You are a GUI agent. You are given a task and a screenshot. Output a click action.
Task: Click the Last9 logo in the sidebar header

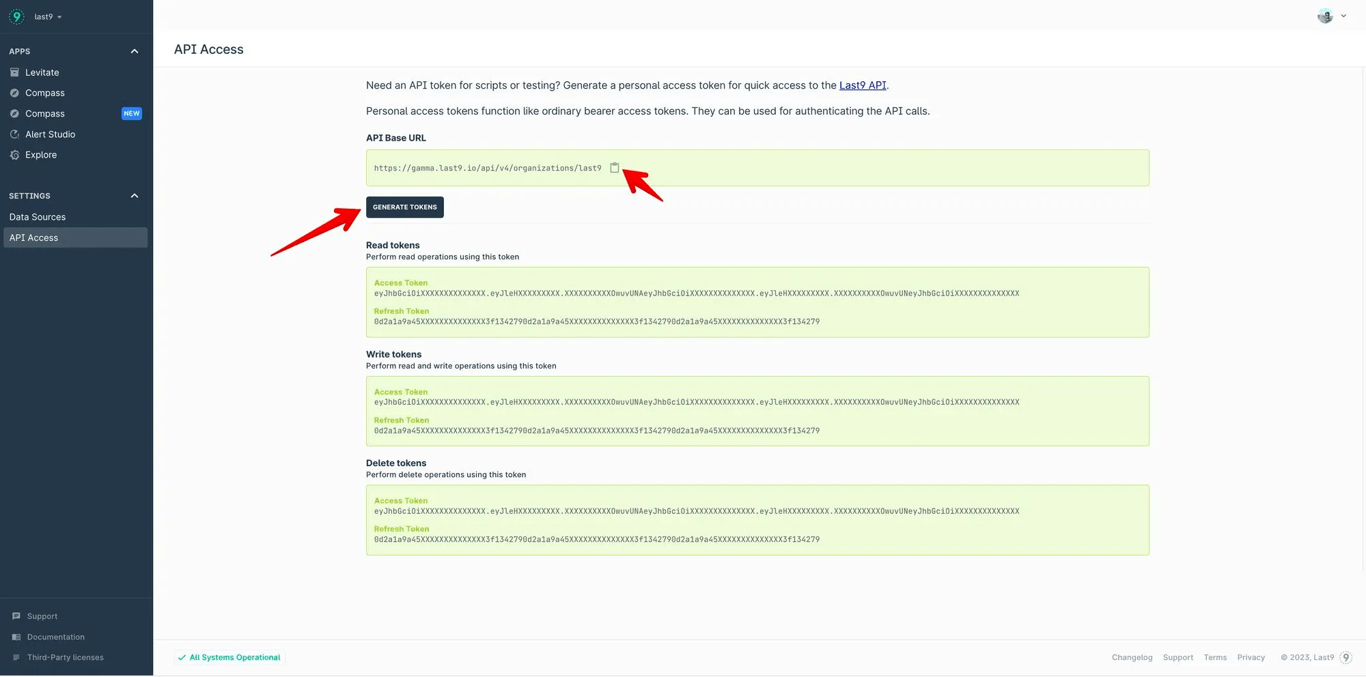[16, 16]
